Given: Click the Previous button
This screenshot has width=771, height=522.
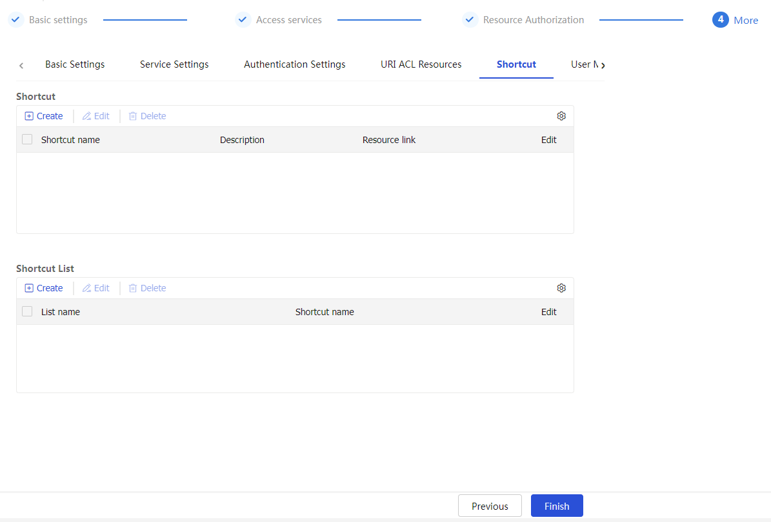Looking at the screenshot, I should (x=490, y=506).
